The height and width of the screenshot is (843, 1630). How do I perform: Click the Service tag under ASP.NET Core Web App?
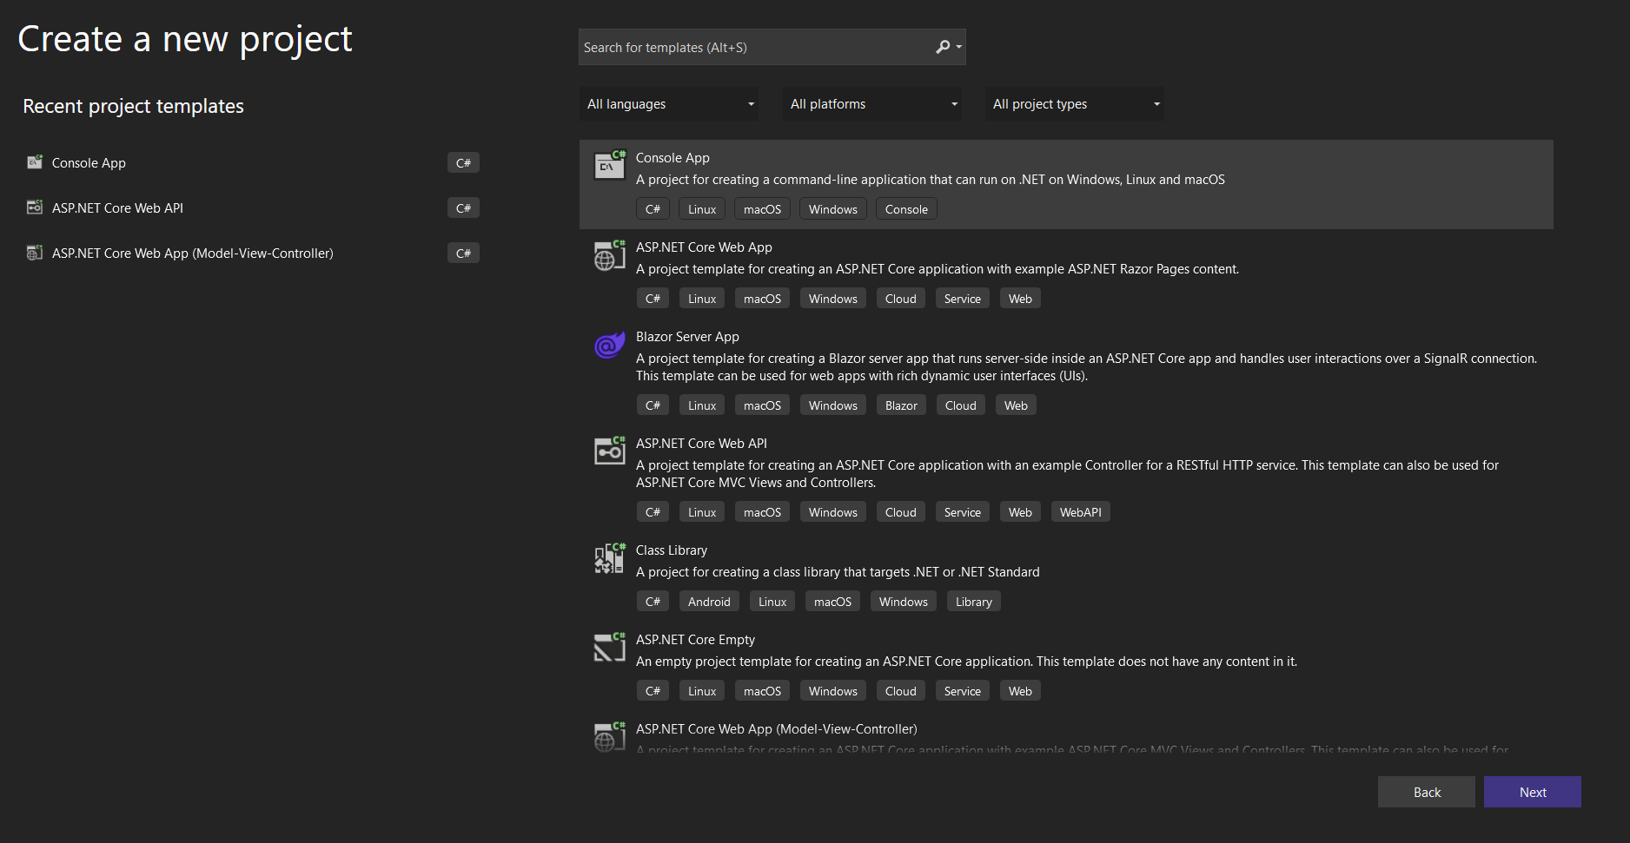(x=962, y=299)
